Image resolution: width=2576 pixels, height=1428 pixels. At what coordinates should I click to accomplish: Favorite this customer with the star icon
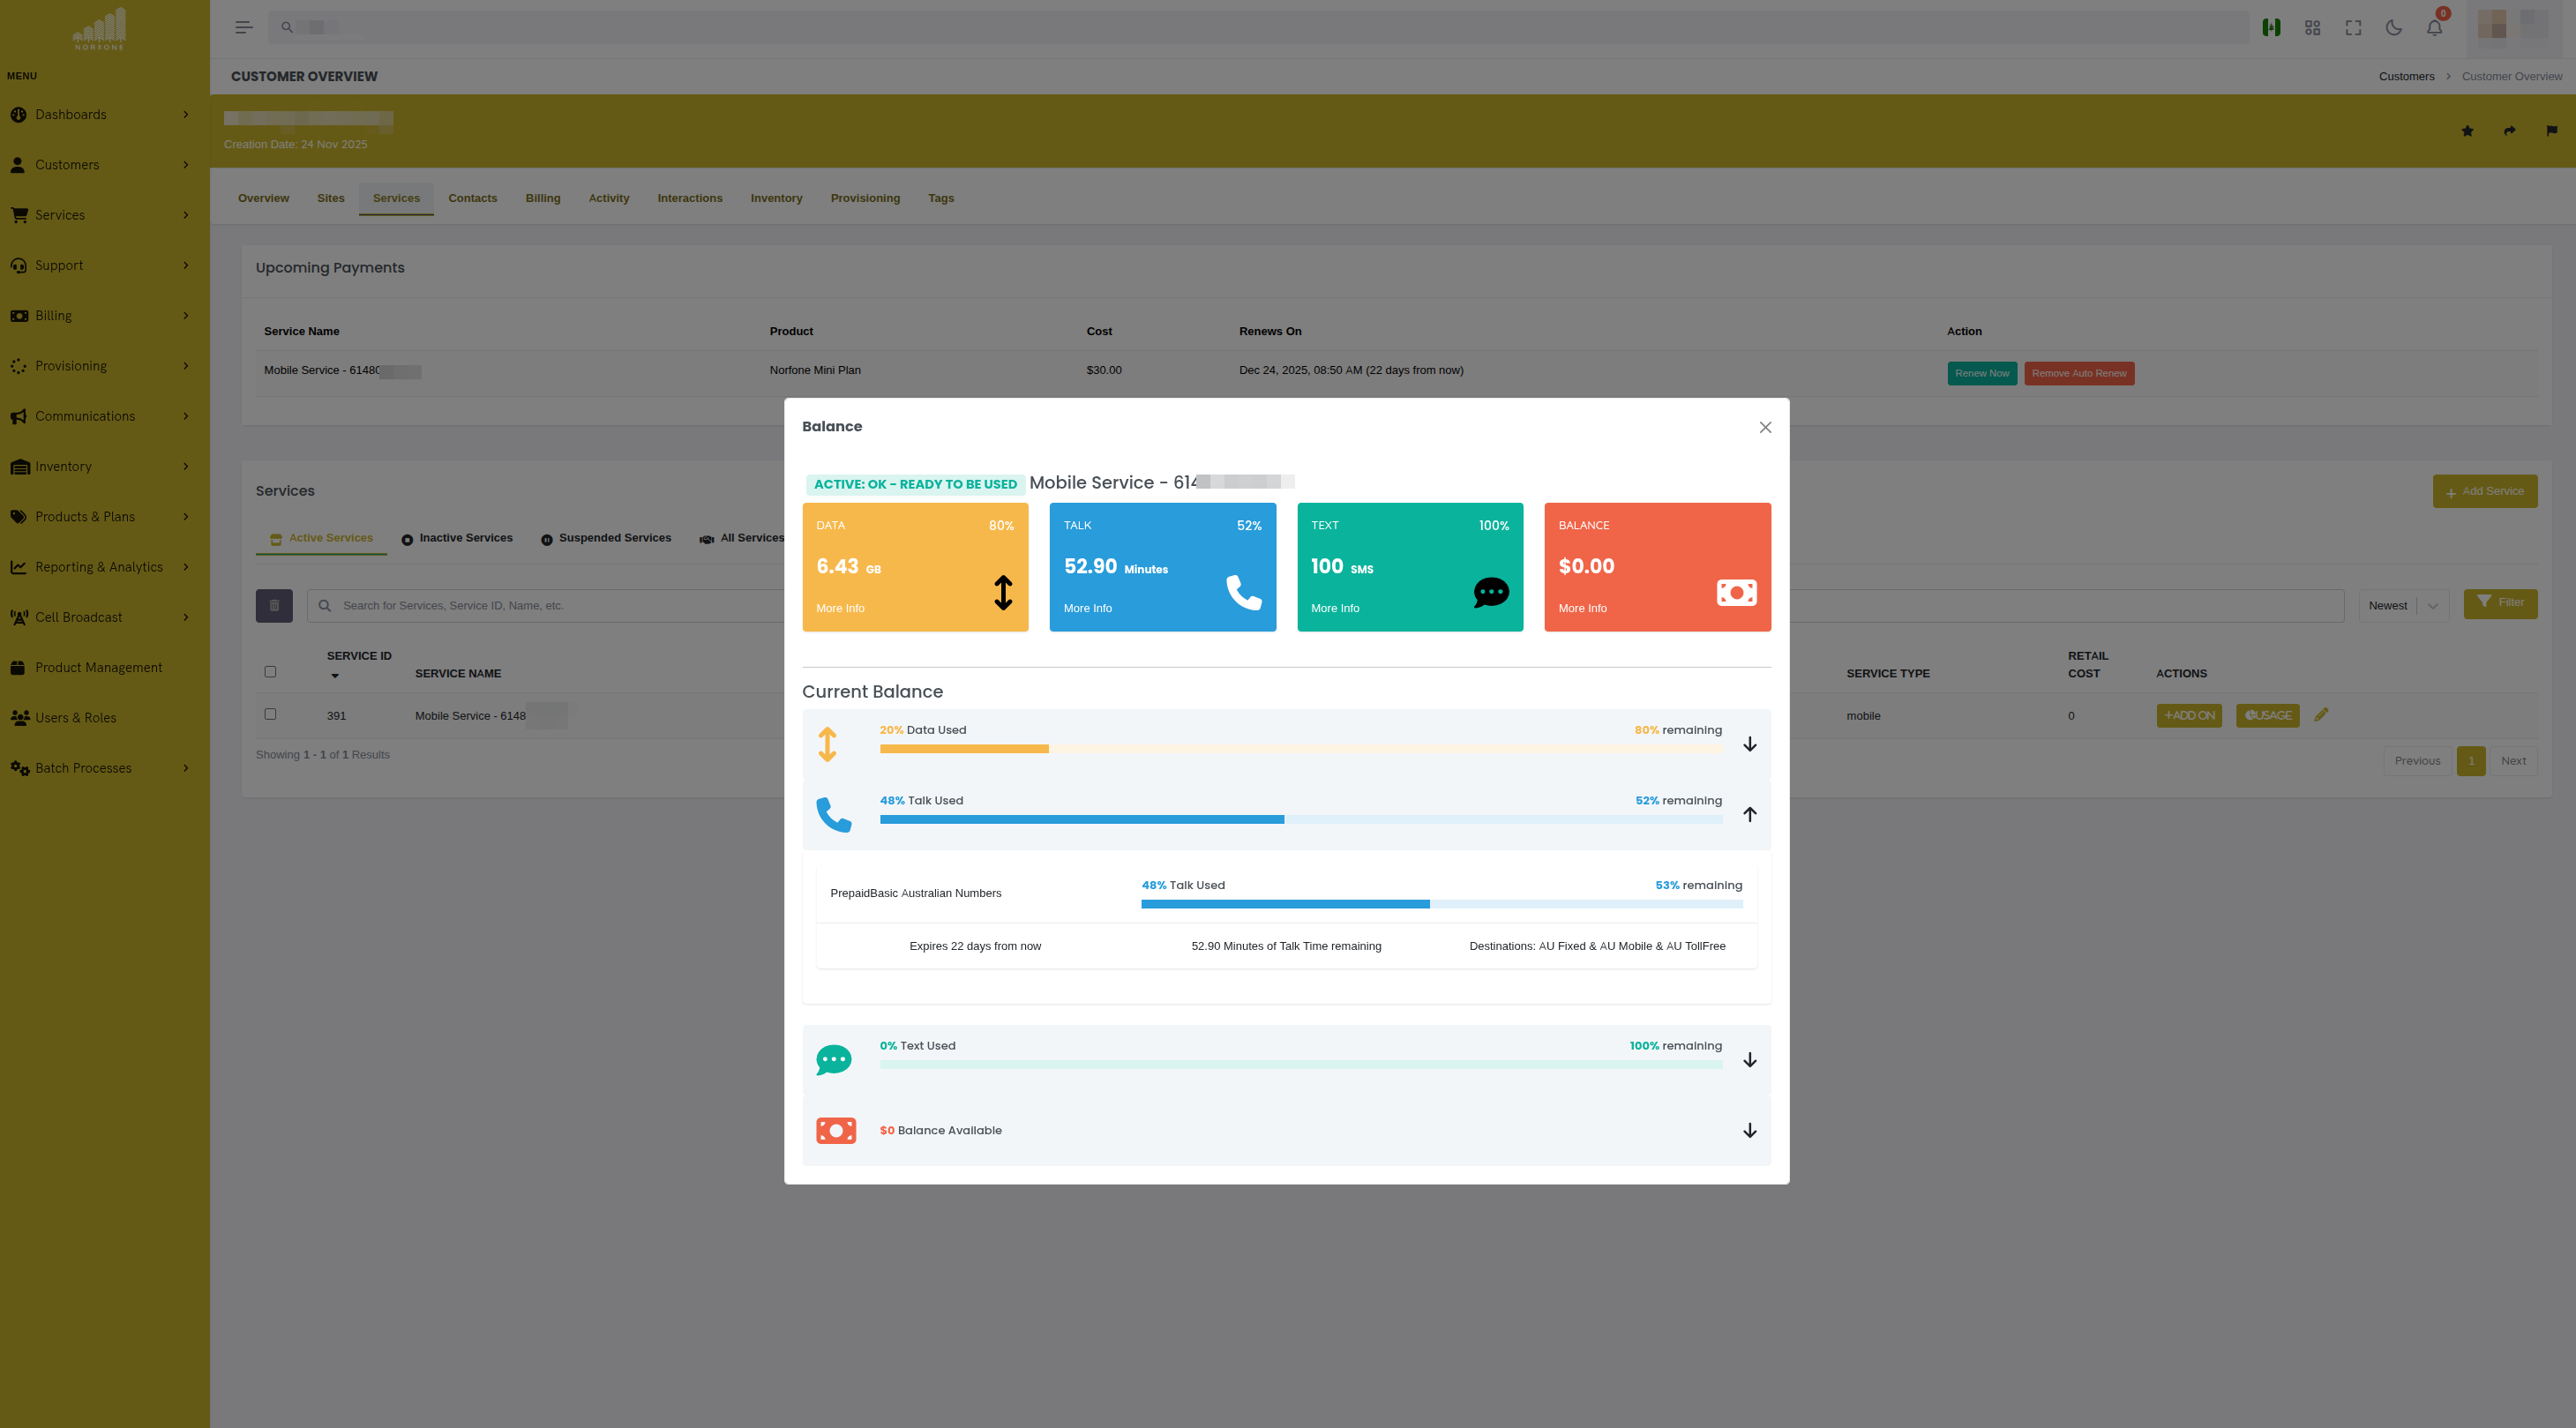coord(2468,131)
